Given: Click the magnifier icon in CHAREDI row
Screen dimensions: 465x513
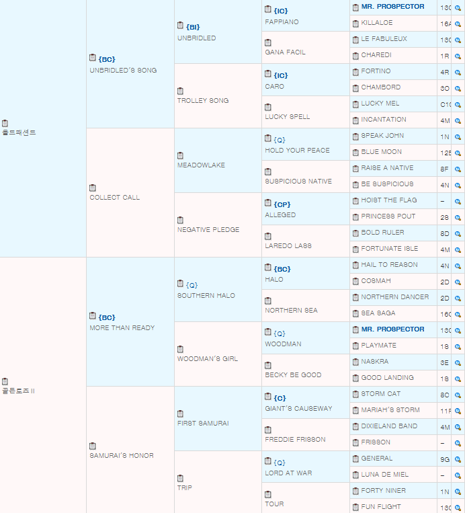Looking at the screenshot, I should [458, 56].
